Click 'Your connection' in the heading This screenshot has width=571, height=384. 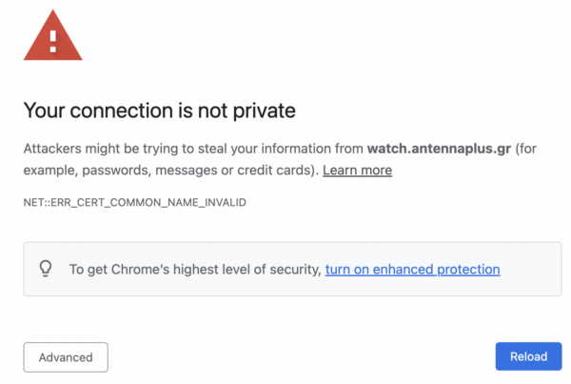[86, 111]
